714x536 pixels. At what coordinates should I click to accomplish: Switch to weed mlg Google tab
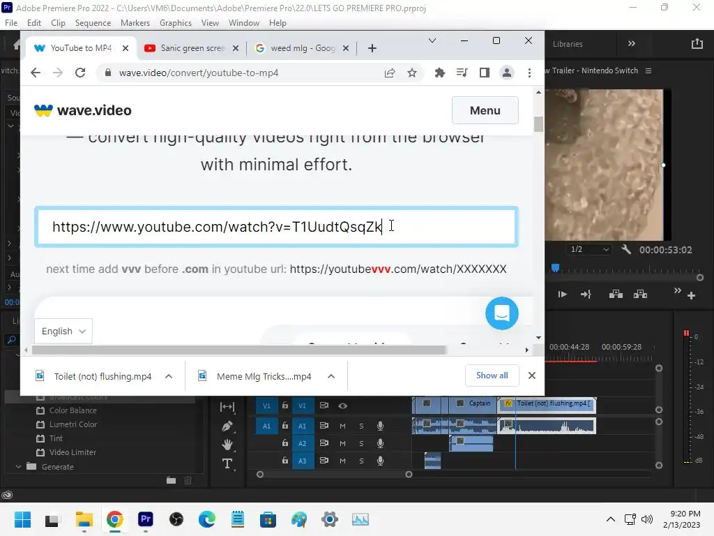tap(303, 48)
